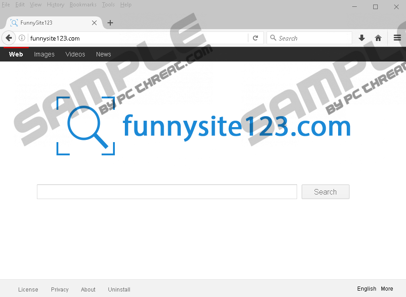The image size is (406, 297).
Task: Expand the More languages option
Action: [387, 289]
